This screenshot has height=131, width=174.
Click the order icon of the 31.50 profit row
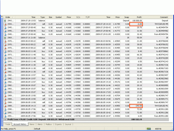pyautogui.click(x=5, y=31)
